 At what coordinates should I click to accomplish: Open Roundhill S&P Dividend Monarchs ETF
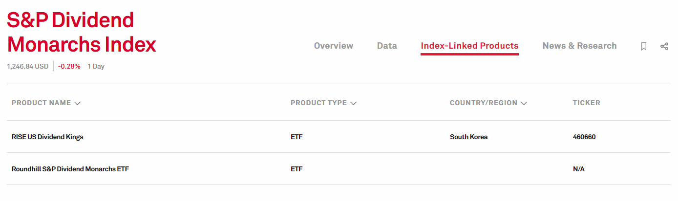pos(70,169)
